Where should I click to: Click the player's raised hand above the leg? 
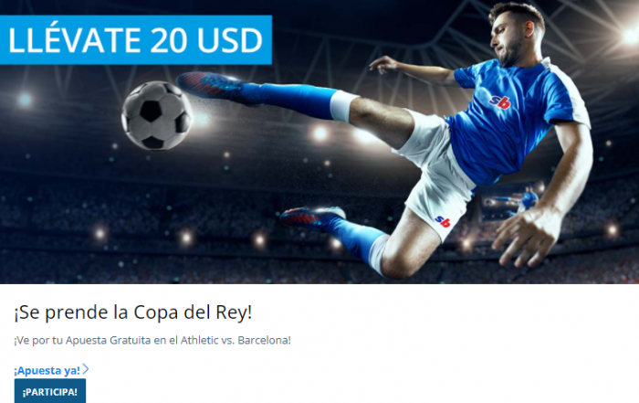click(383, 65)
